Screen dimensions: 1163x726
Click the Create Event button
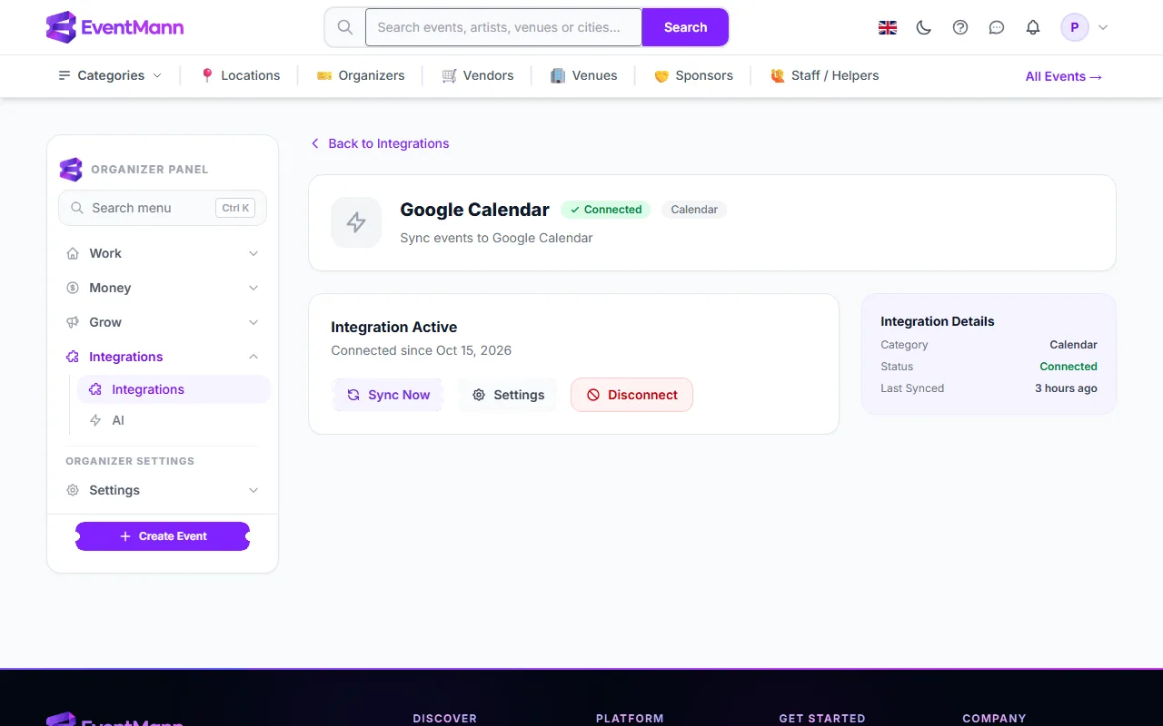[x=163, y=536]
